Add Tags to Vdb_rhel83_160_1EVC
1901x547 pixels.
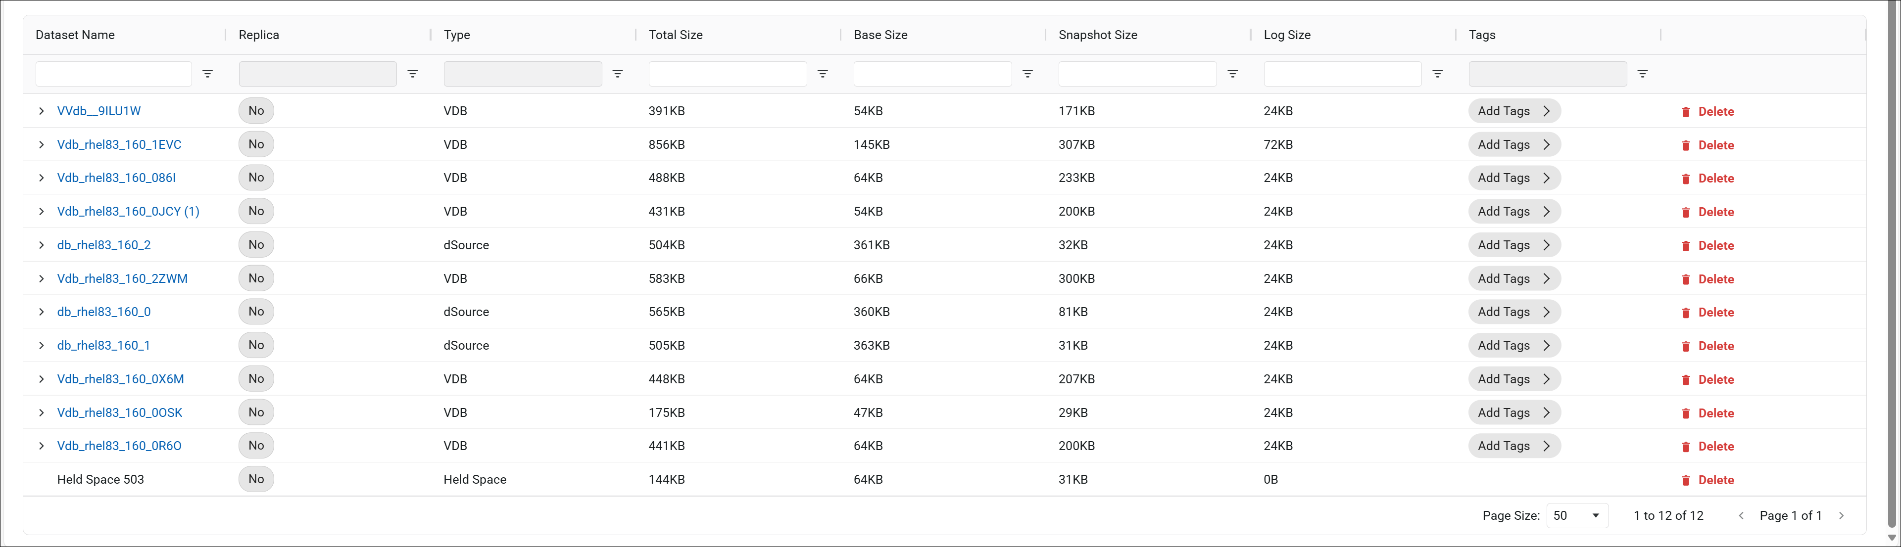click(1514, 144)
